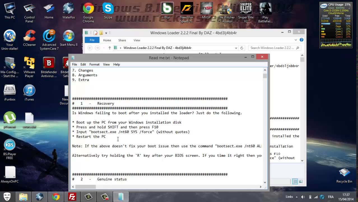Launch The Witcher 2 shortcut
The image size is (358, 202).
pos(226,13)
